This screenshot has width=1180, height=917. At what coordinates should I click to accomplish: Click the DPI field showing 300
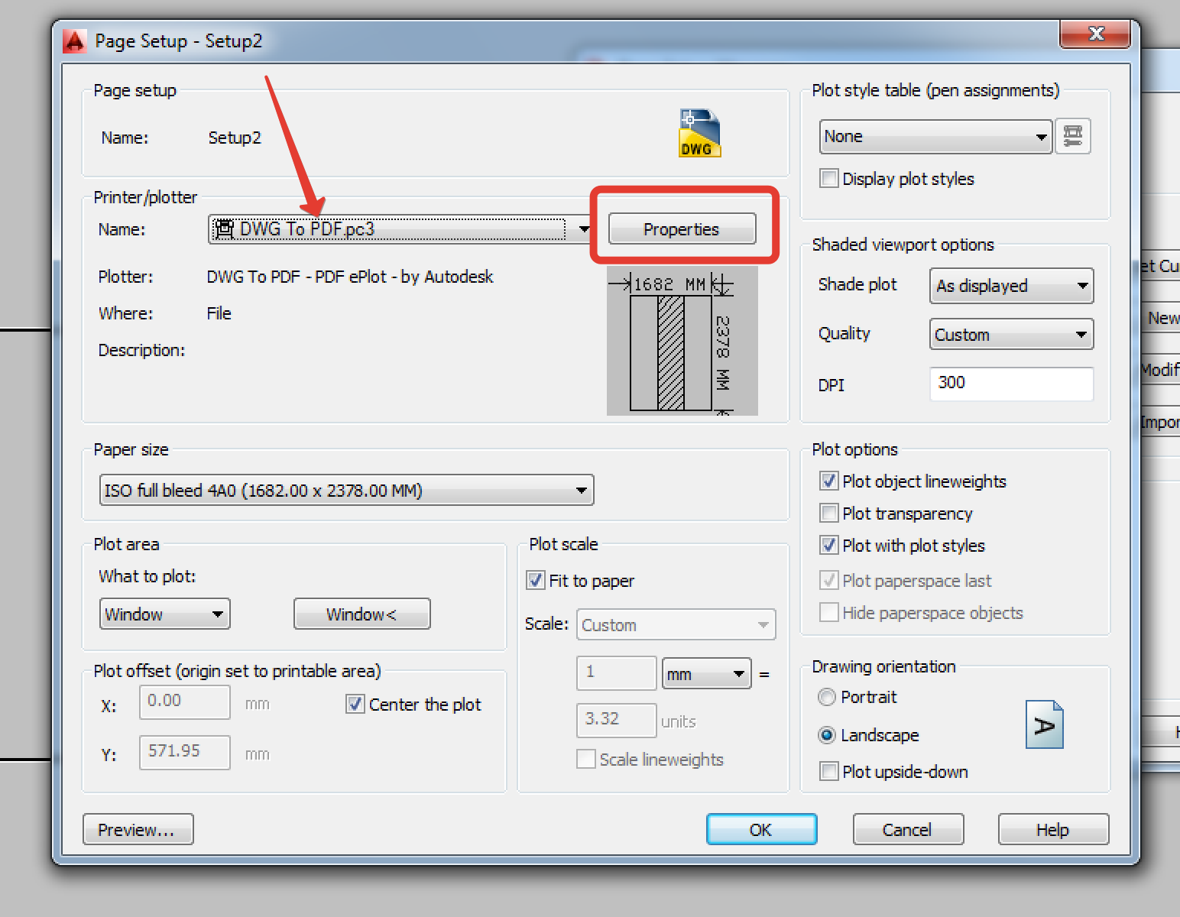(x=1011, y=384)
